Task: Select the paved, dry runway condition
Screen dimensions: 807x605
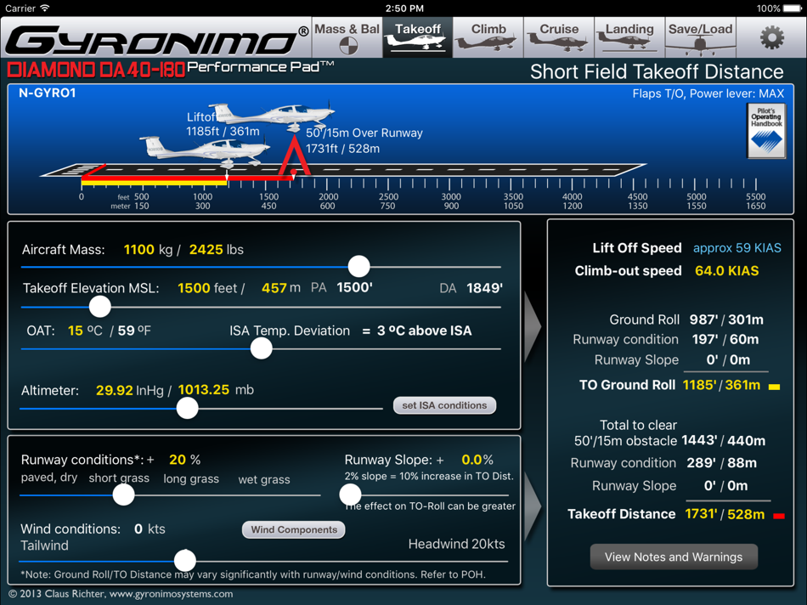Action: pos(49,478)
